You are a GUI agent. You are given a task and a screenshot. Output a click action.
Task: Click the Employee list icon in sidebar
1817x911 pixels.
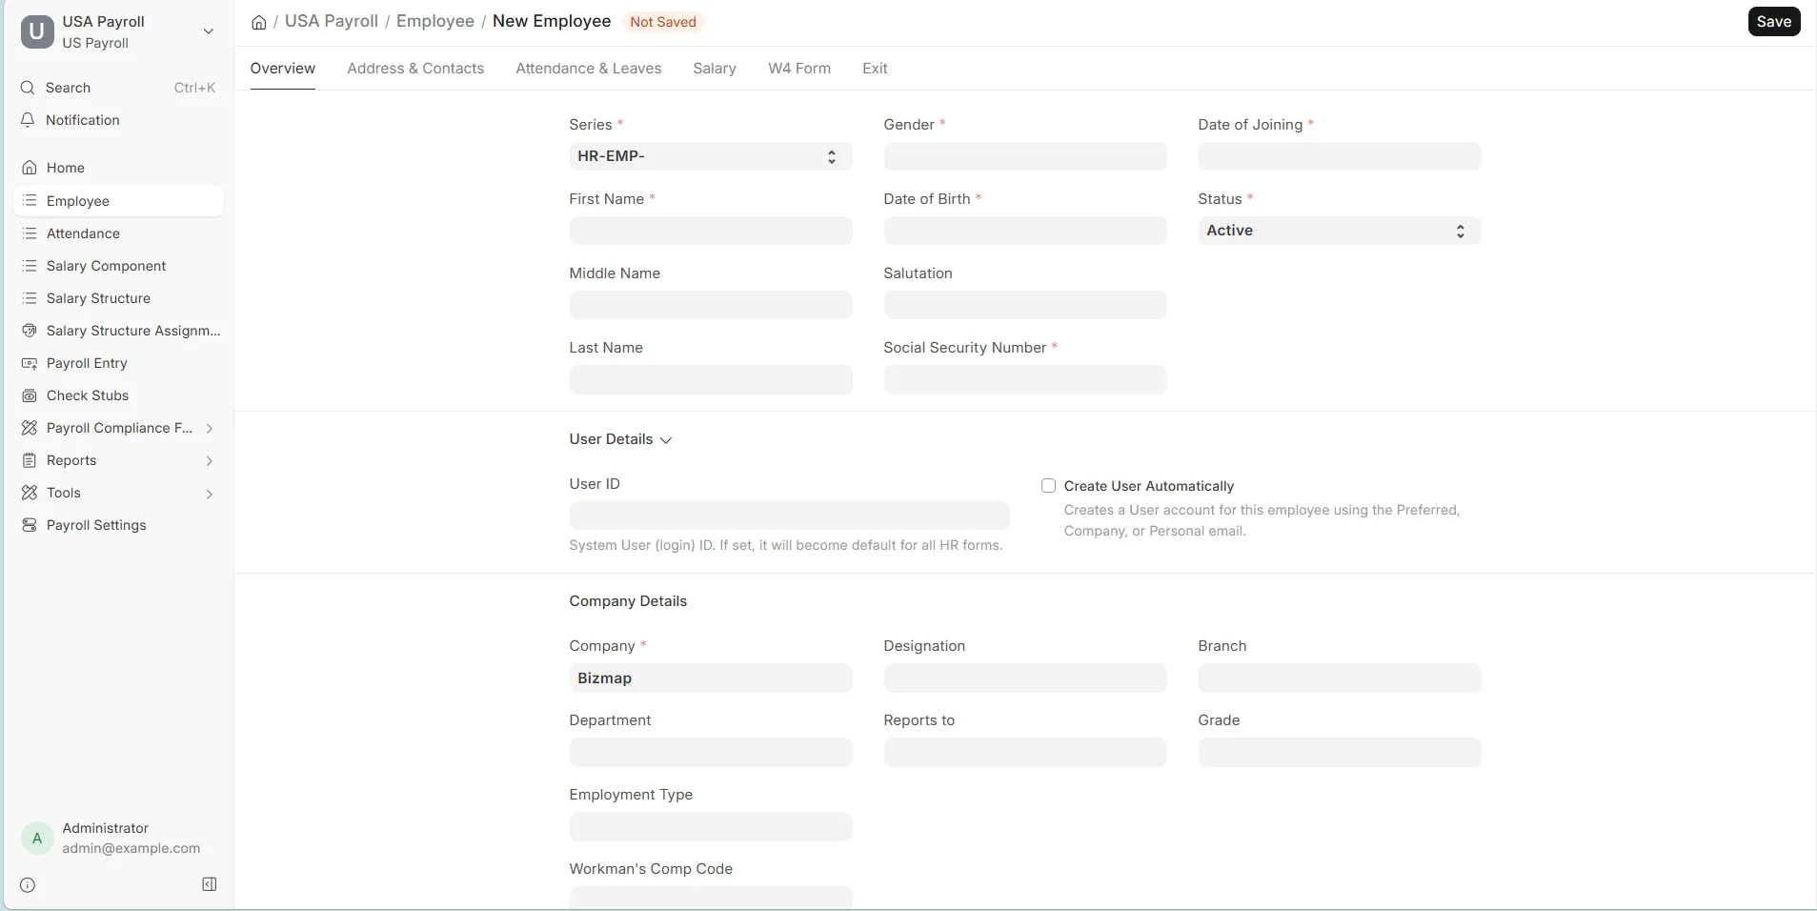pos(30,201)
